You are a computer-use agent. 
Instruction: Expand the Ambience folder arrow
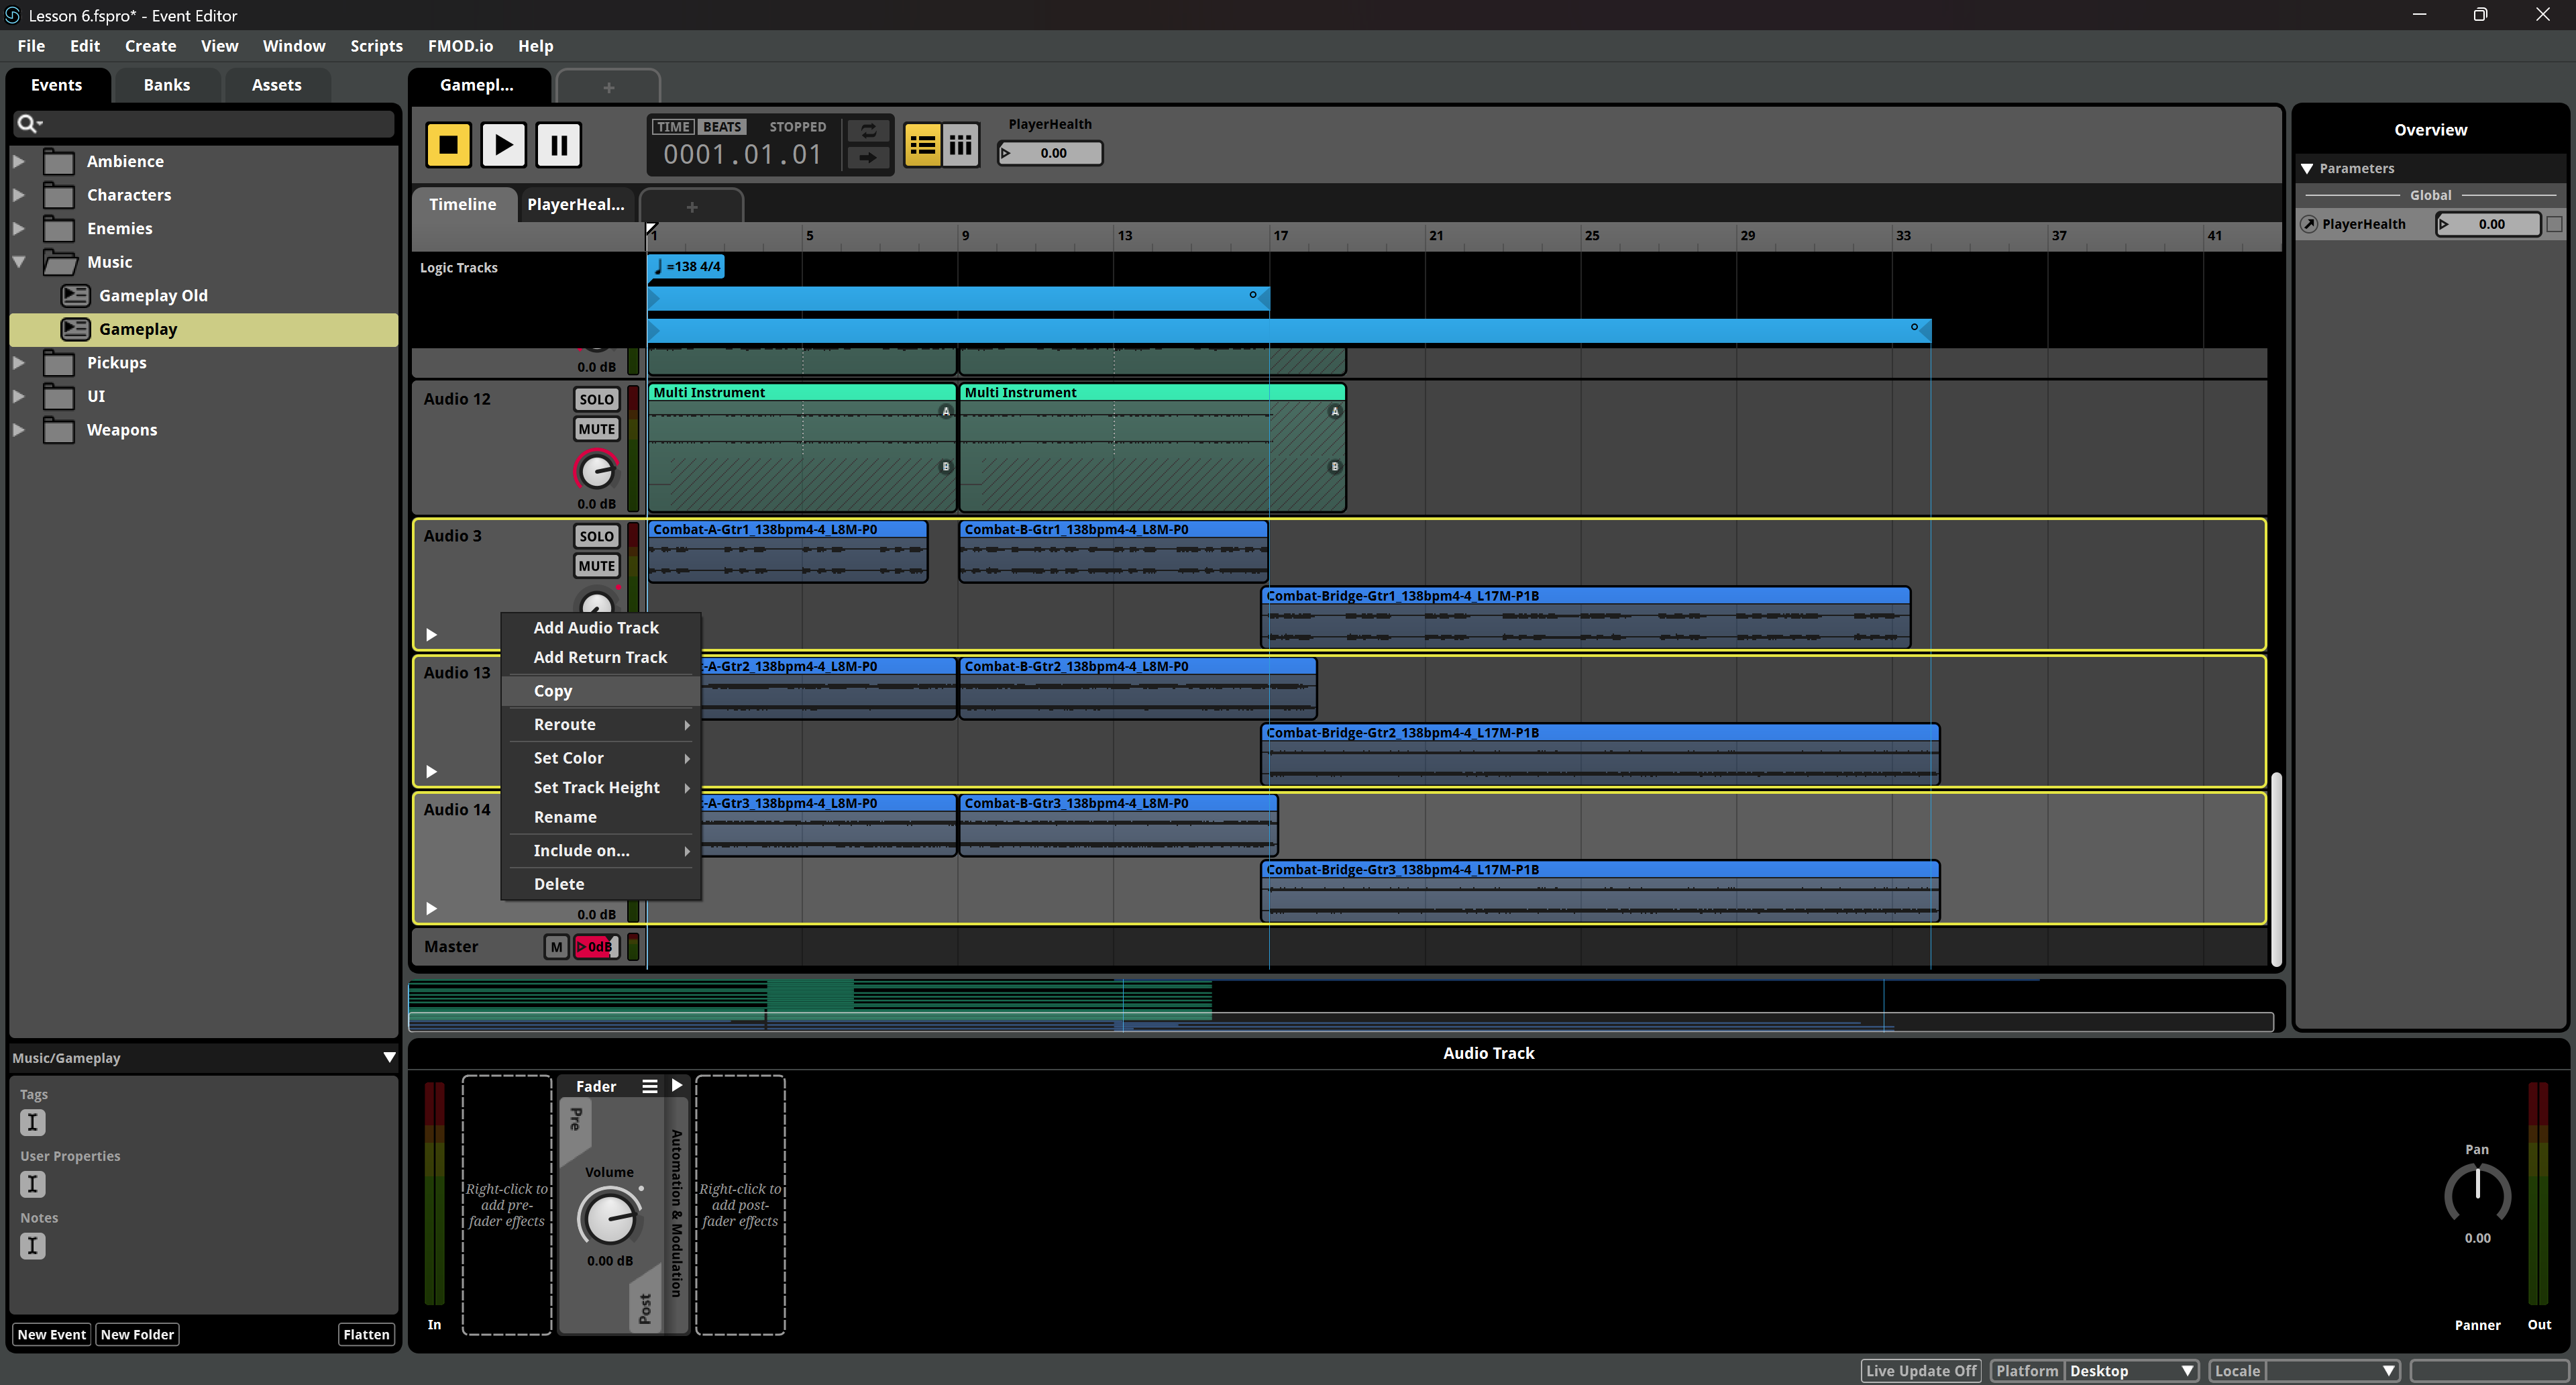(x=19, y=161)
